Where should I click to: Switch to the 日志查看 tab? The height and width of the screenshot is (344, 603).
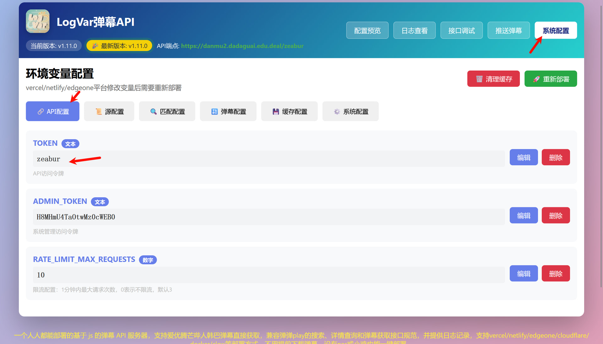[x=414, y=30]
